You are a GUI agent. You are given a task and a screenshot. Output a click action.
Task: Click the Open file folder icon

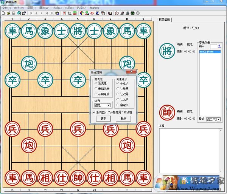[8, 13]
